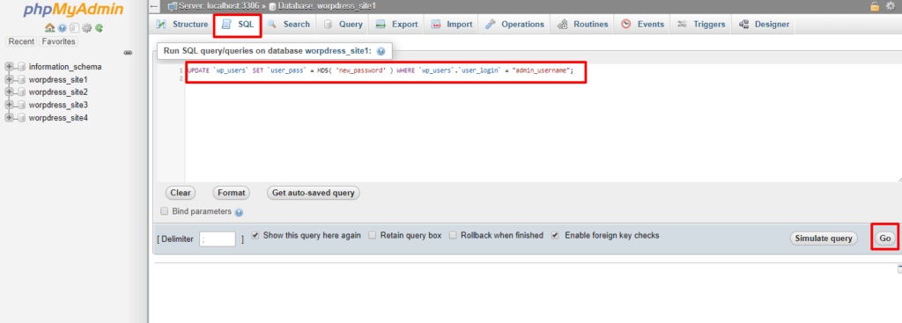
Task: Click help icon next to Run SQL query heading
Action: (x=381, y=51)
